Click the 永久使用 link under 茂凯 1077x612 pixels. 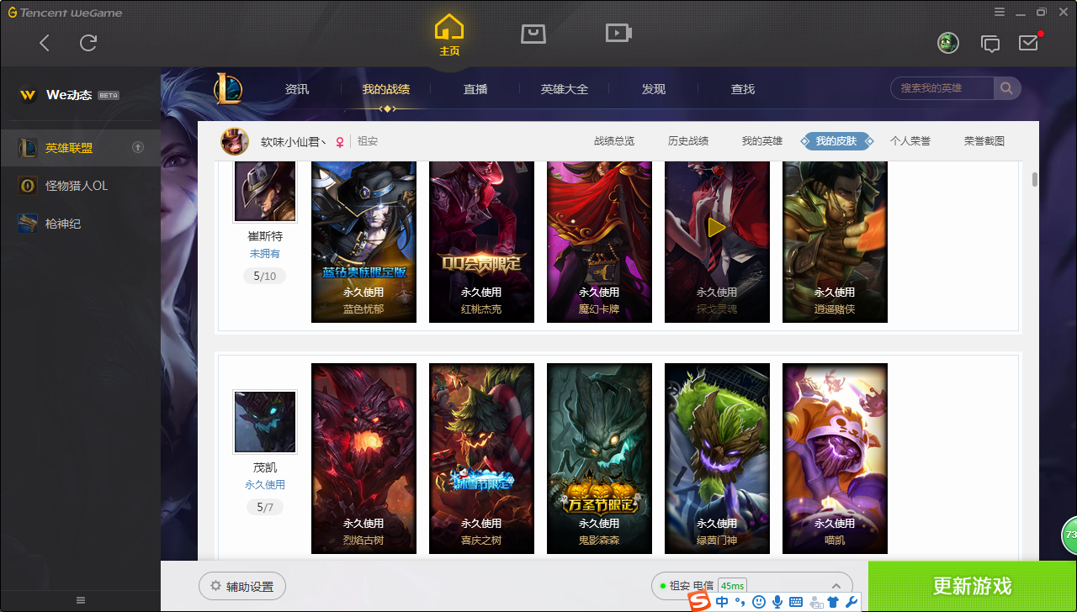pos(265,485)
